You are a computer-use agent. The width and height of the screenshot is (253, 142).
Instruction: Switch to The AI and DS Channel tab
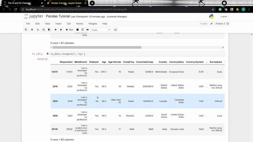23,3
